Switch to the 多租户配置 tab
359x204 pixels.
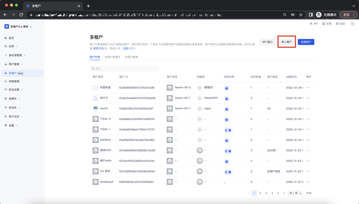(x=131, y=57)
